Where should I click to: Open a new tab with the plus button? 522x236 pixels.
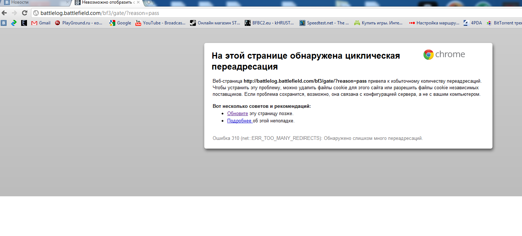point(149,3)
